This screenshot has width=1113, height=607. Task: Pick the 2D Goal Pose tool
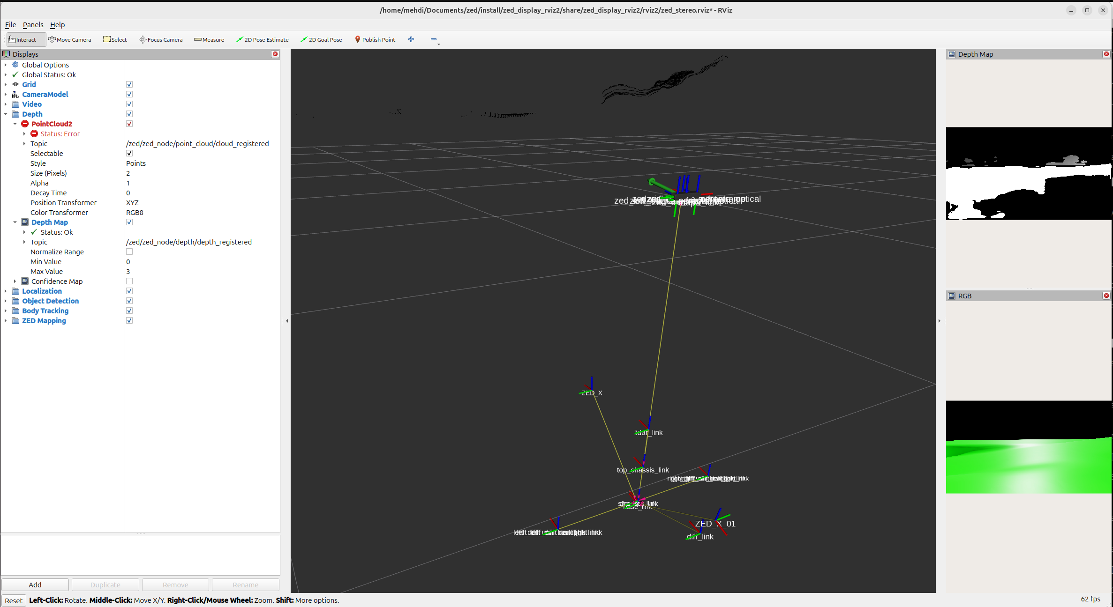322,40
